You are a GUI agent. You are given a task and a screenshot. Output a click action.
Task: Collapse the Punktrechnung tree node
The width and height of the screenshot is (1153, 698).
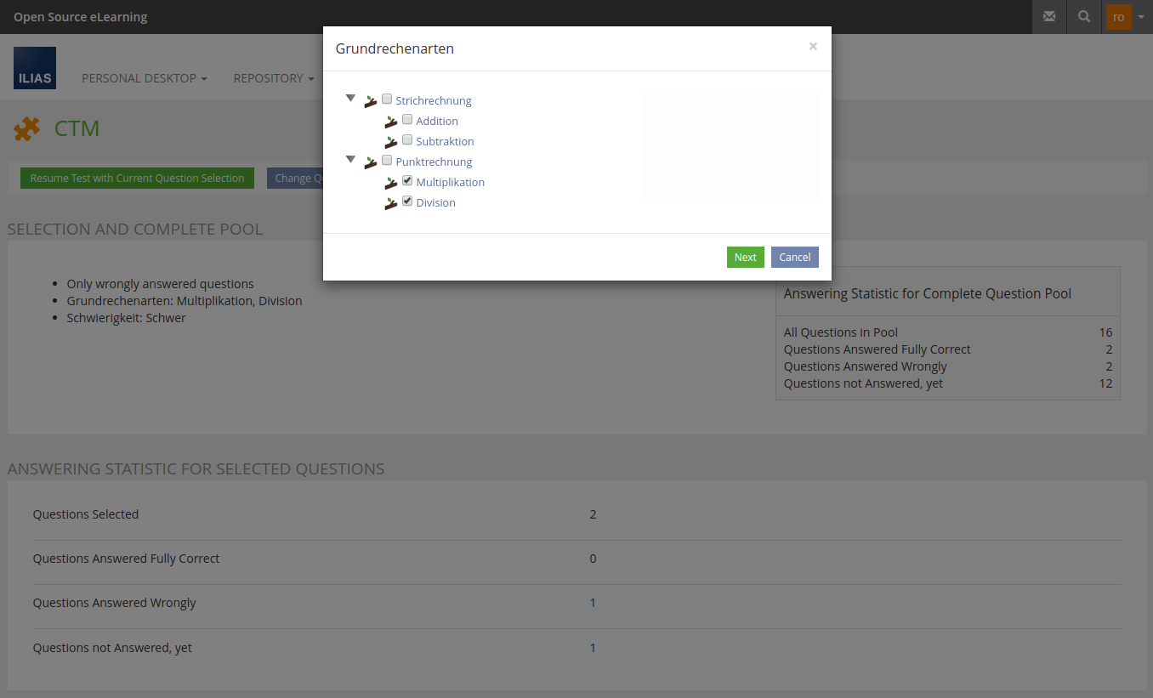coord(350,160)
